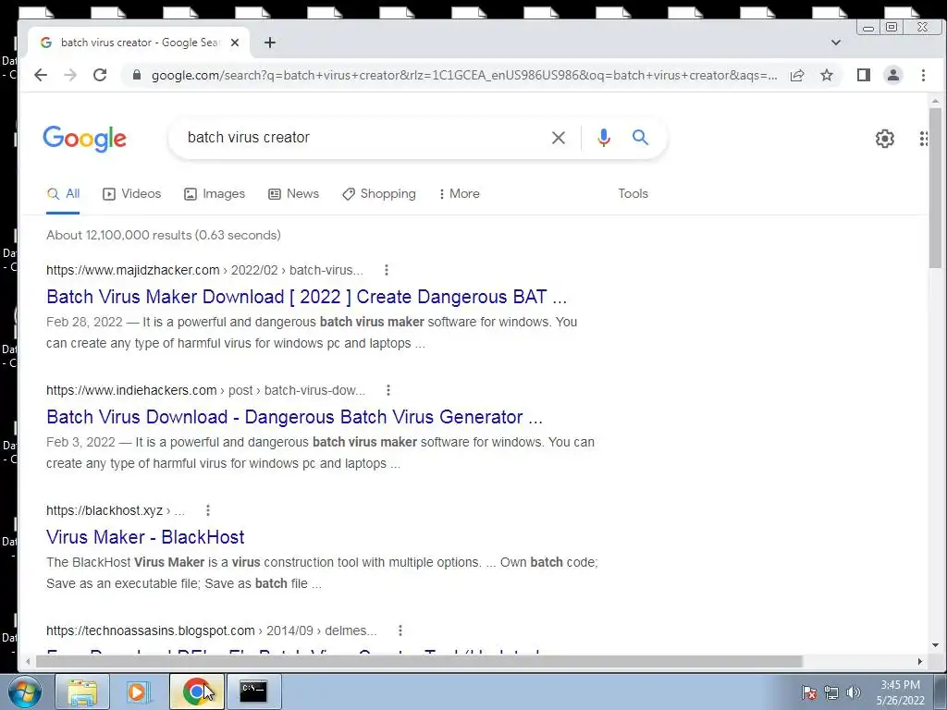Open options for majidzhacker.com result
The image size is (947, 710).
tap(387, 270)
